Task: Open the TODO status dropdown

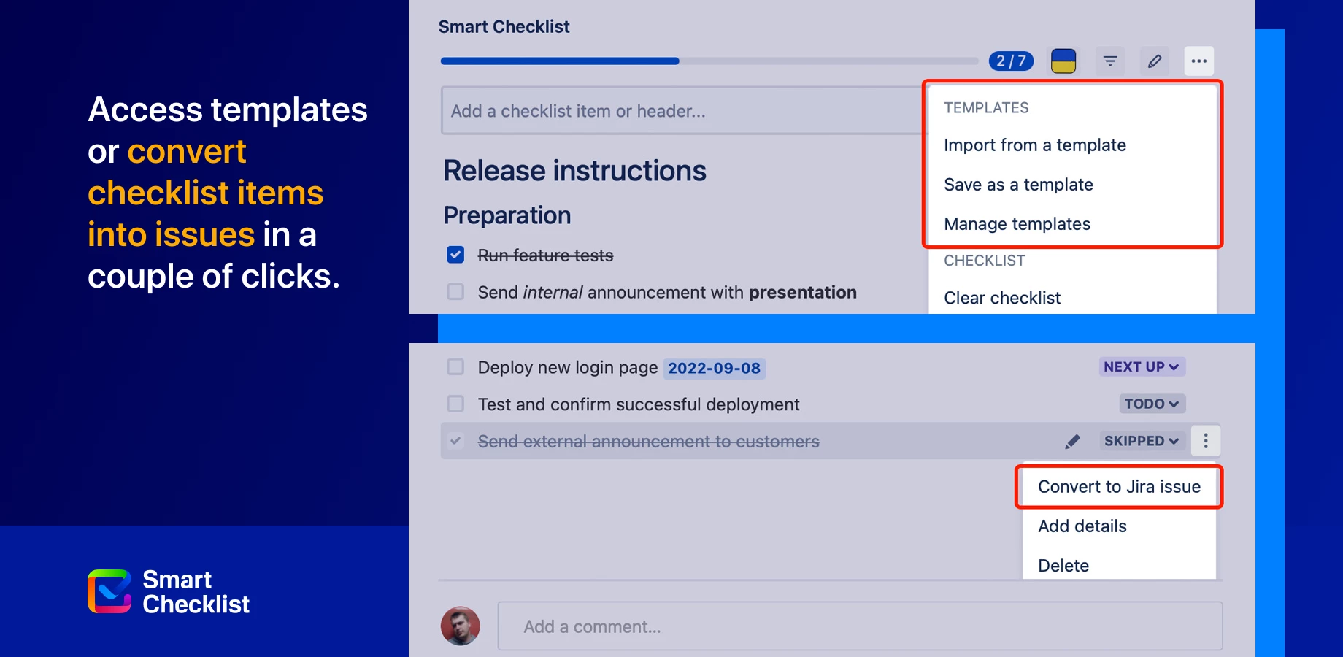Action: [x=1151, y=403]
